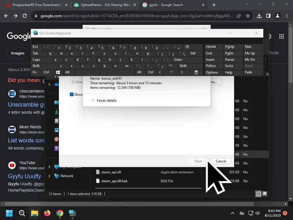Click Help key on On-Screen Keyboard
The width and height of the screenshot is (293, 220).
point(233,72)
